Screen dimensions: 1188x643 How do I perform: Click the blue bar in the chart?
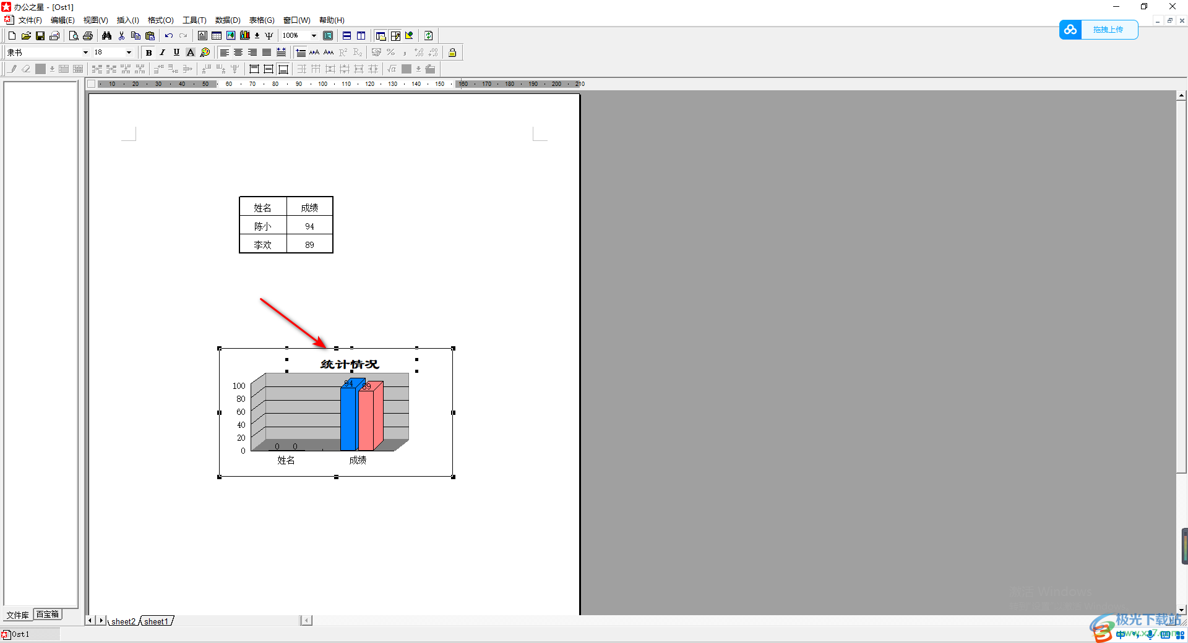point(349,419)
